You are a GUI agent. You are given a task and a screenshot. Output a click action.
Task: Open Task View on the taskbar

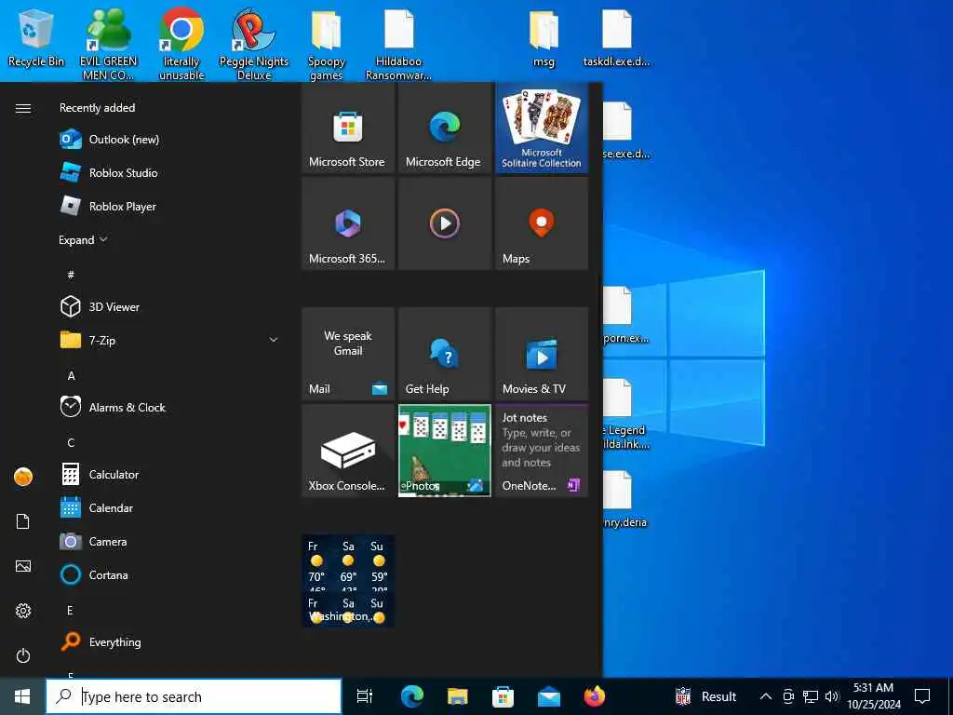(x=365, y=696)
